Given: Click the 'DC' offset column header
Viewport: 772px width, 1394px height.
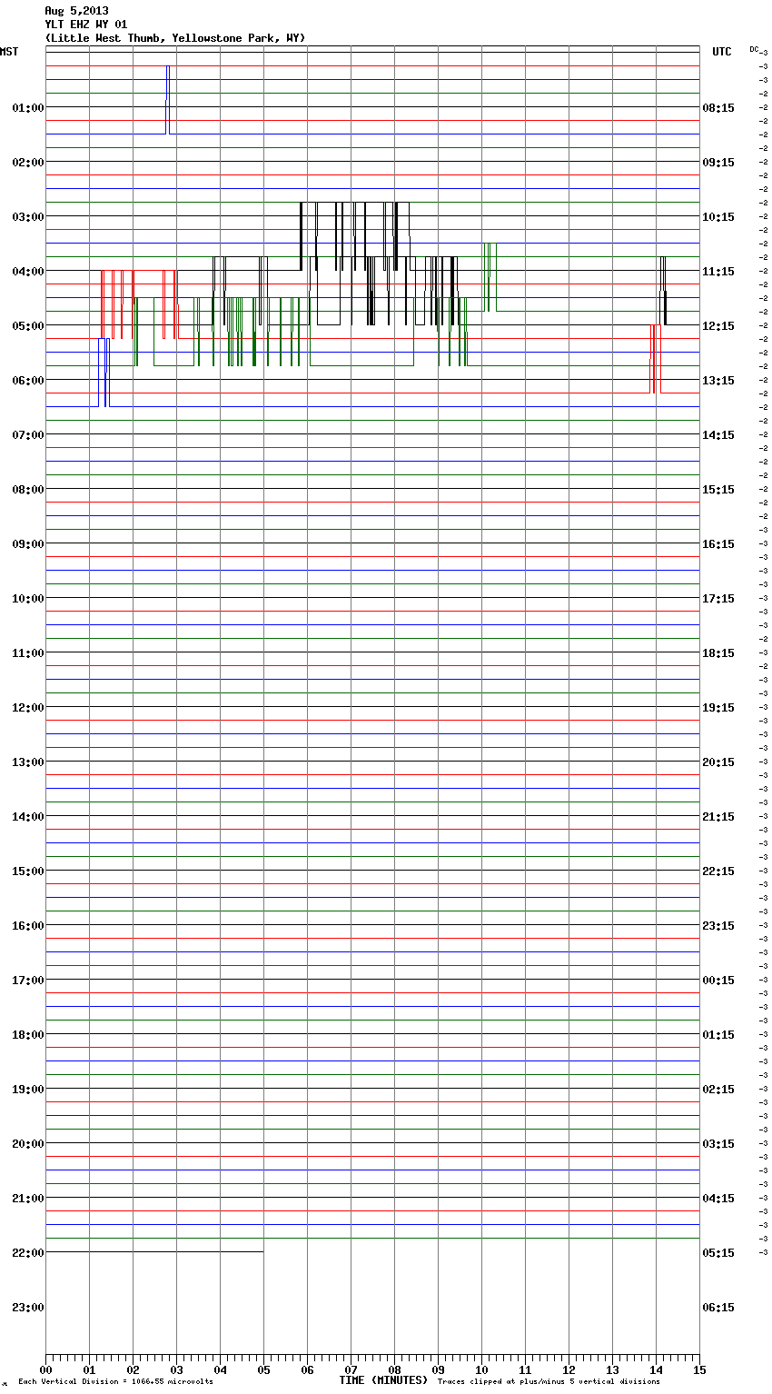Looking at the screenshot, I should pyautogui.click(x=754, y=49).
